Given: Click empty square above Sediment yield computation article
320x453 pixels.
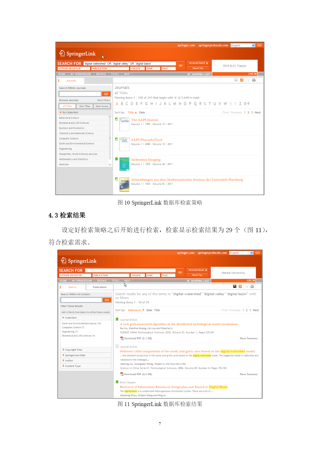Looking at the screenshot, I should coord(117,346).
